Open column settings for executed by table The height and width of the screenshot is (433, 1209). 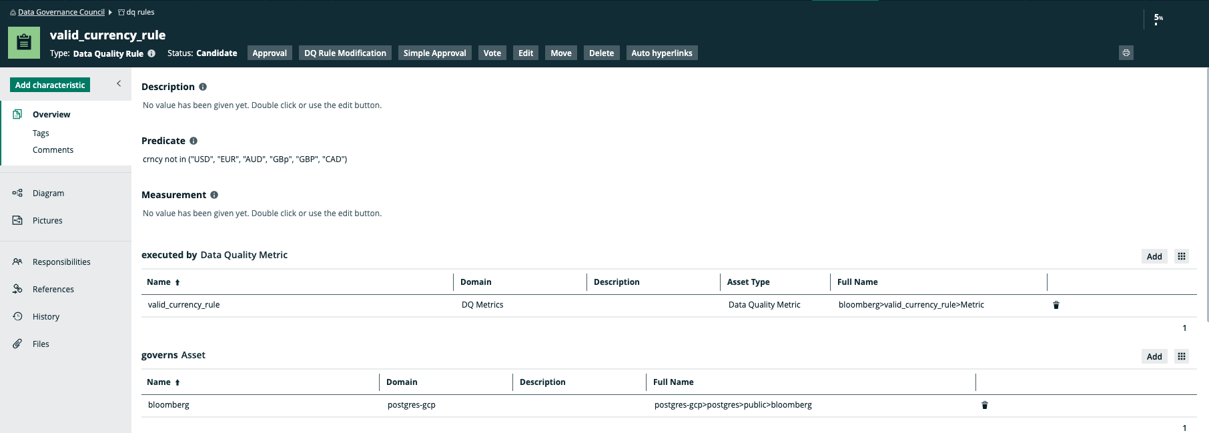(x=1182, y=256)
